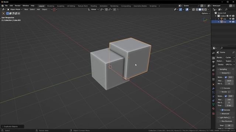Viewport: 236px width, 132px height.
Task: Choose the extend selection mode icon
Action: pos(10,13)
